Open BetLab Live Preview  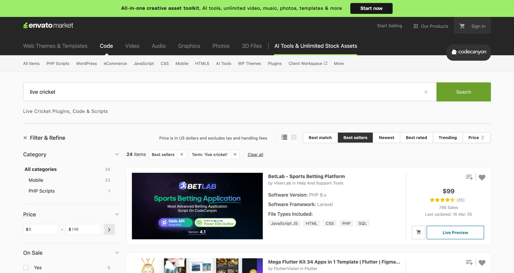pyautogui.click(x=455, y=232)
